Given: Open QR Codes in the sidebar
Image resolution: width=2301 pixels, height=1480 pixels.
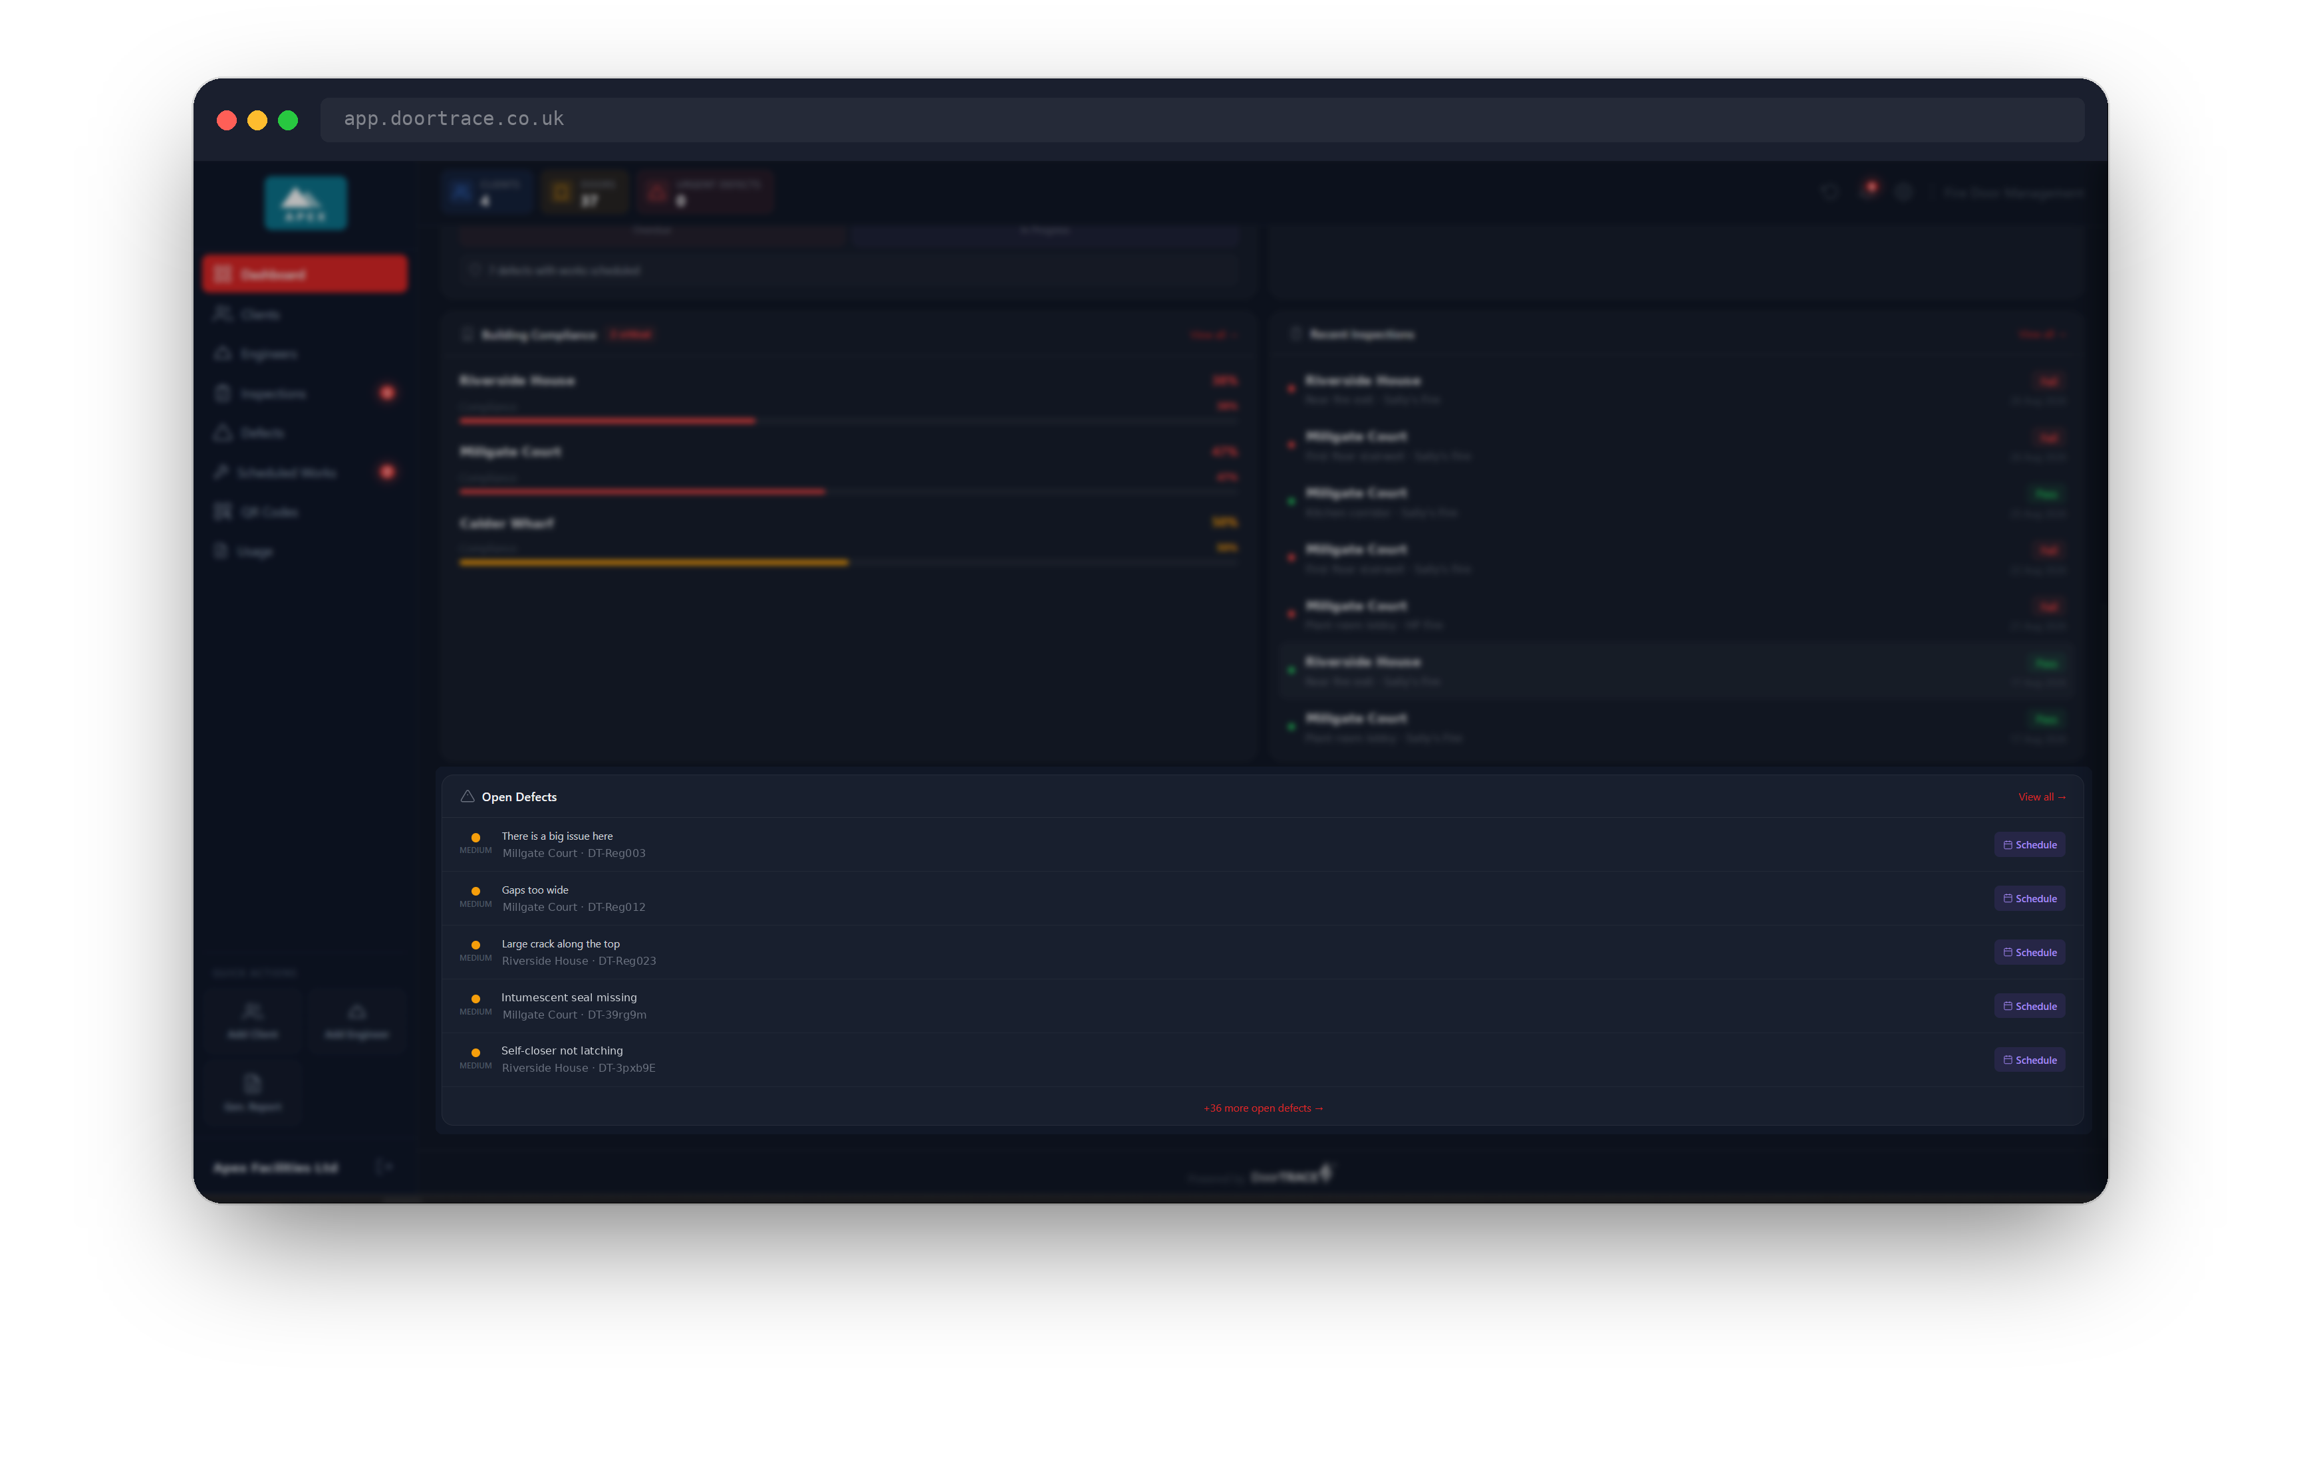Looking at the screenshot, I should click(x=305, y=511).
